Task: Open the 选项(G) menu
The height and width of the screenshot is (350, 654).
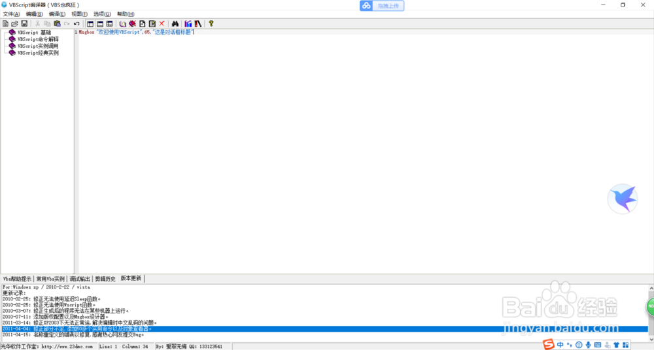Action: 102,14
